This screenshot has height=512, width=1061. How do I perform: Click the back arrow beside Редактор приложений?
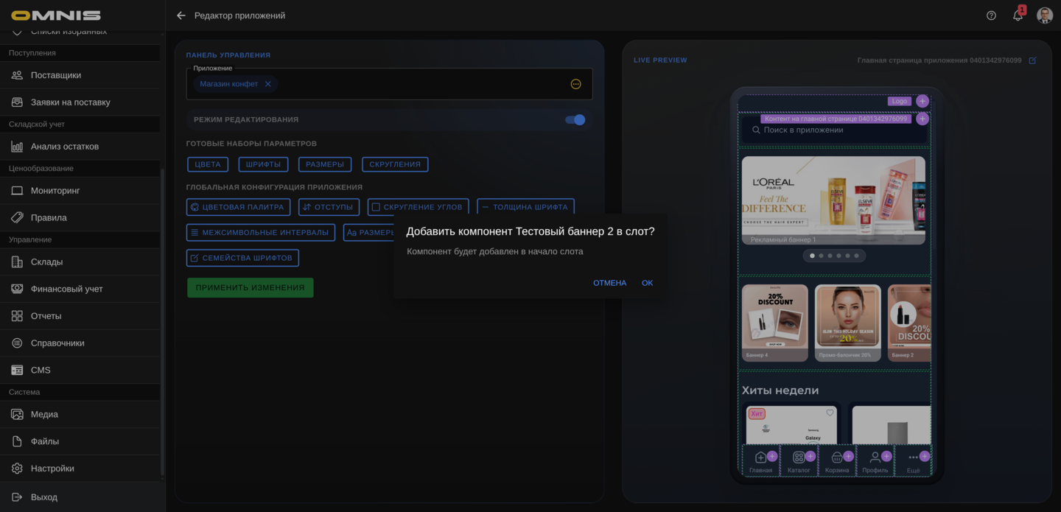click(181, 15)
